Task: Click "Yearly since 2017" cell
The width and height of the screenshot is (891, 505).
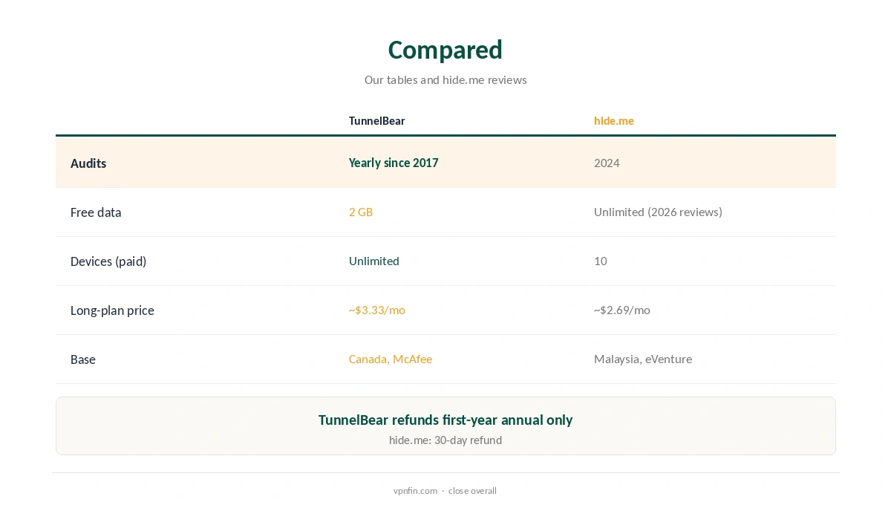Action: [x=394, y=163]
